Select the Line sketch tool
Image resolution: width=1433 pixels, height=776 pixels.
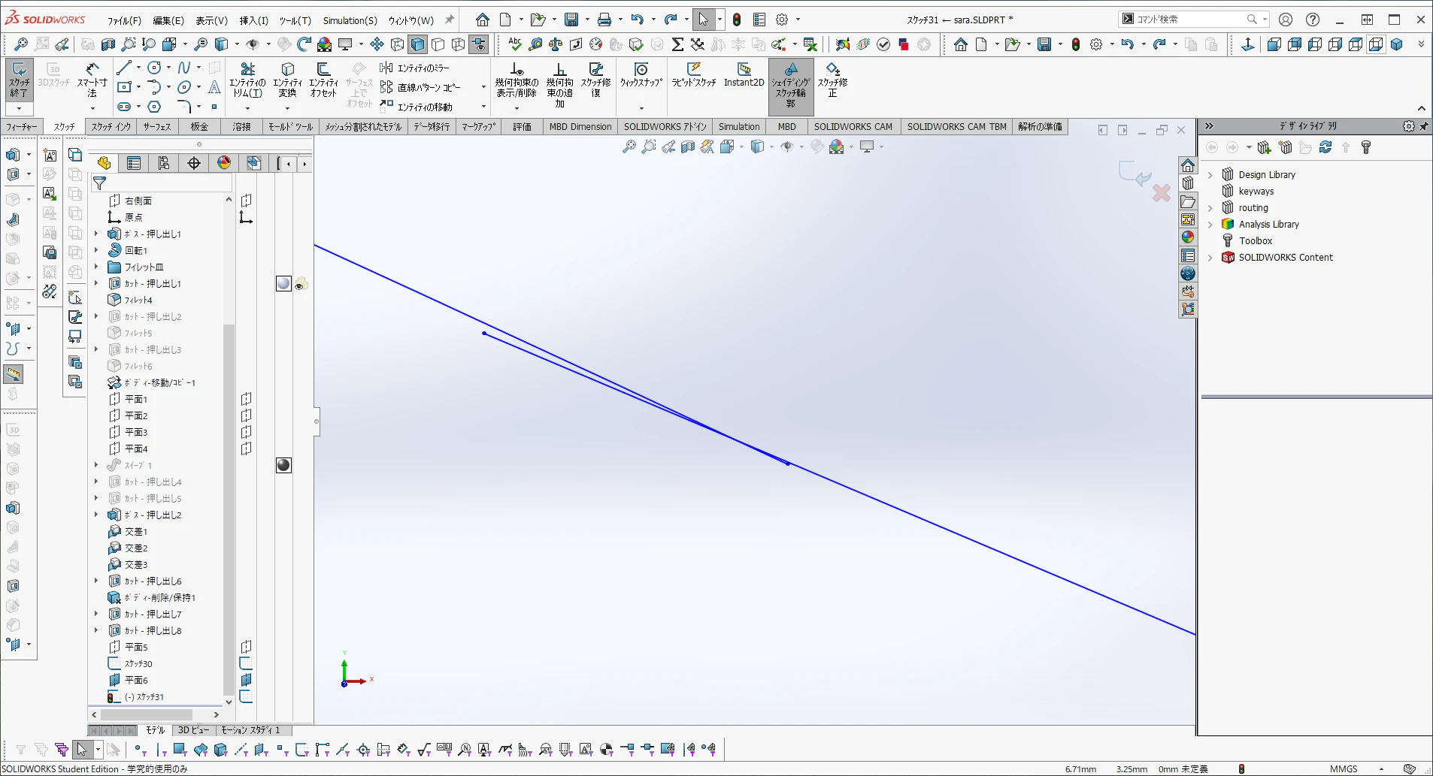click(x=124, y=68)
